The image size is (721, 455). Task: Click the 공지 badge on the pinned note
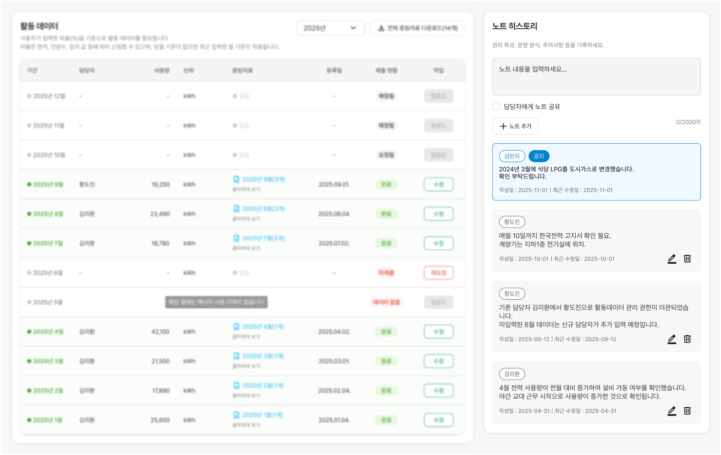539,156
